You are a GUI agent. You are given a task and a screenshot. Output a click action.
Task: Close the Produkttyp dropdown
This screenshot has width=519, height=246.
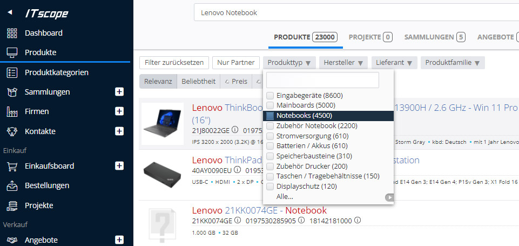tap(289, 63)
